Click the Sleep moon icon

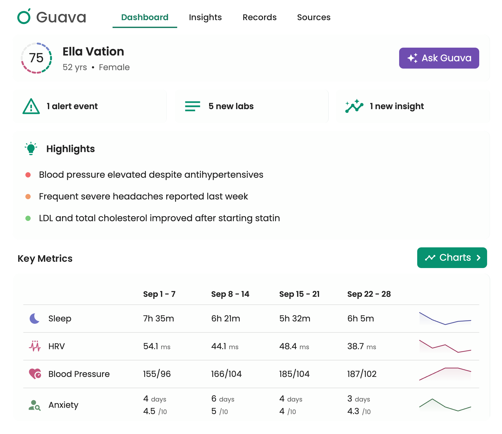click(35, 319)
